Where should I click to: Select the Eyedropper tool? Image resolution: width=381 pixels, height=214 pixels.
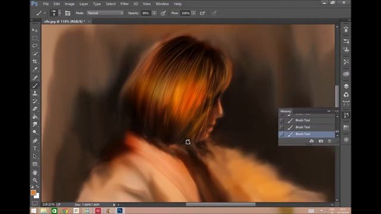(35, 70)
